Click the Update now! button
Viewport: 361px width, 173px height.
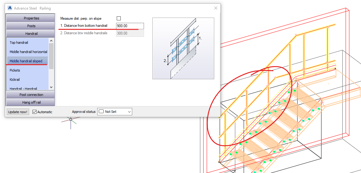point(18,112)
